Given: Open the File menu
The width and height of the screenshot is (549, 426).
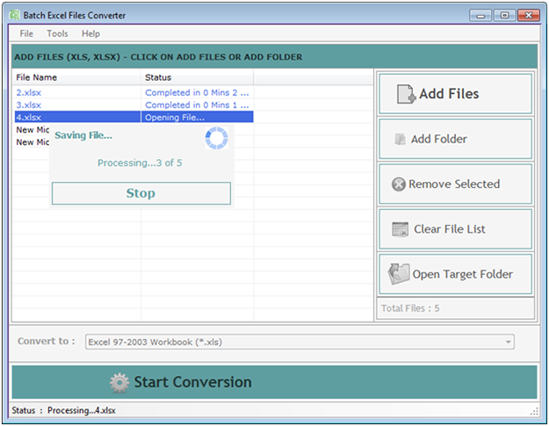Looking at the screenshot, I should tap(26, 33).
